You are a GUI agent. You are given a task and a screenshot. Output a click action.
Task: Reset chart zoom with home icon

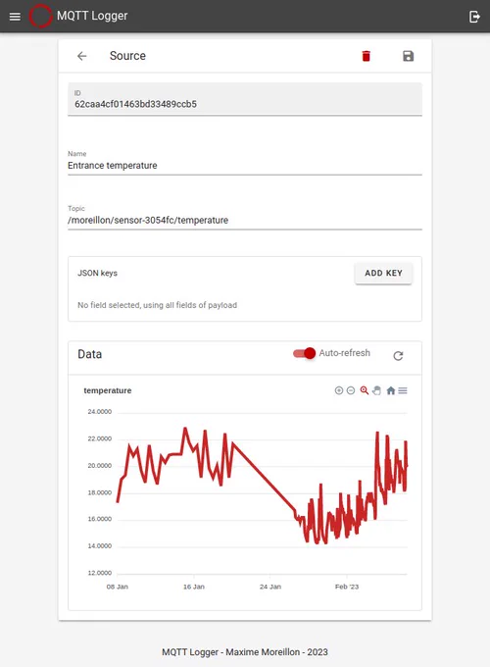click(391, 390)
